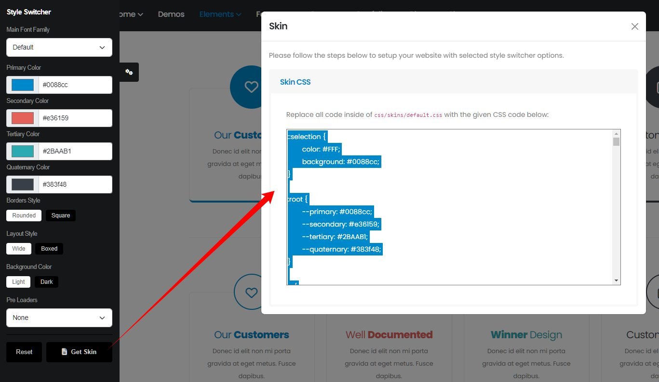Click the Skin CSS section header
659x382 pixels.
[295, 82]
